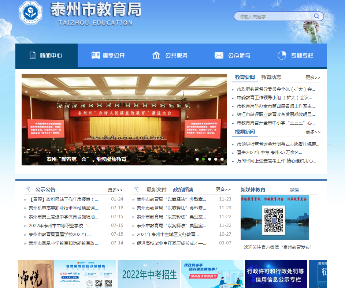
Task: Click the pie chart icon beside 专题专栏
Action: tap(282, 55)
